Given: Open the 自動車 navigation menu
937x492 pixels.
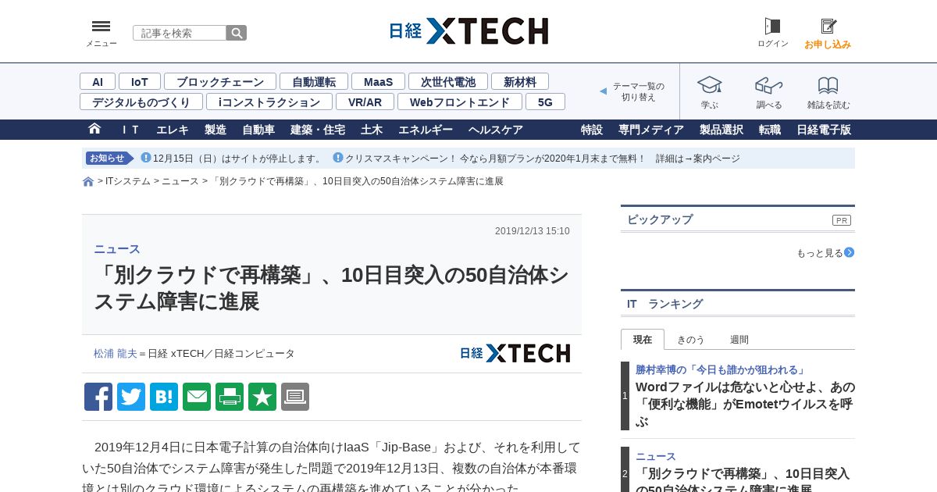Looking at the screenshot, I should tap(258, 130).
